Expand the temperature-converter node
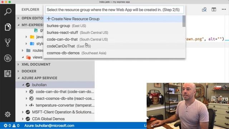 pos(26,105)
